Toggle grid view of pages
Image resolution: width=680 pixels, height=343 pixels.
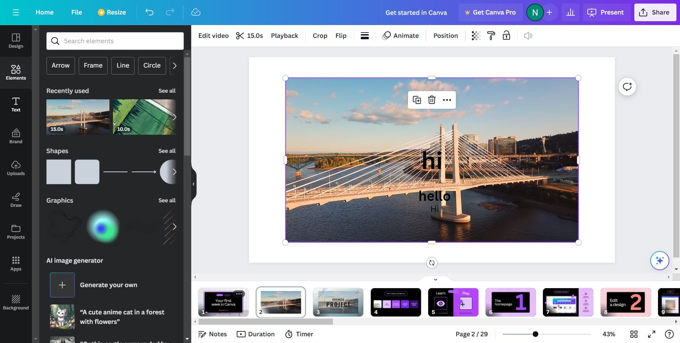pos(634,334)
